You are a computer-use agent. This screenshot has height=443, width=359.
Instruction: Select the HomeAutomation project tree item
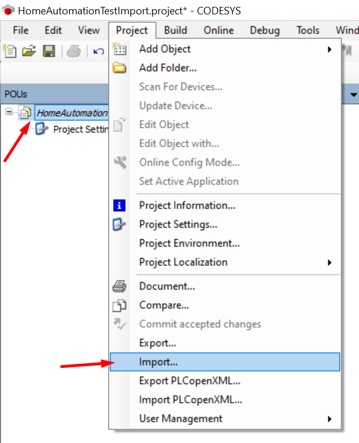coord(72,113)
